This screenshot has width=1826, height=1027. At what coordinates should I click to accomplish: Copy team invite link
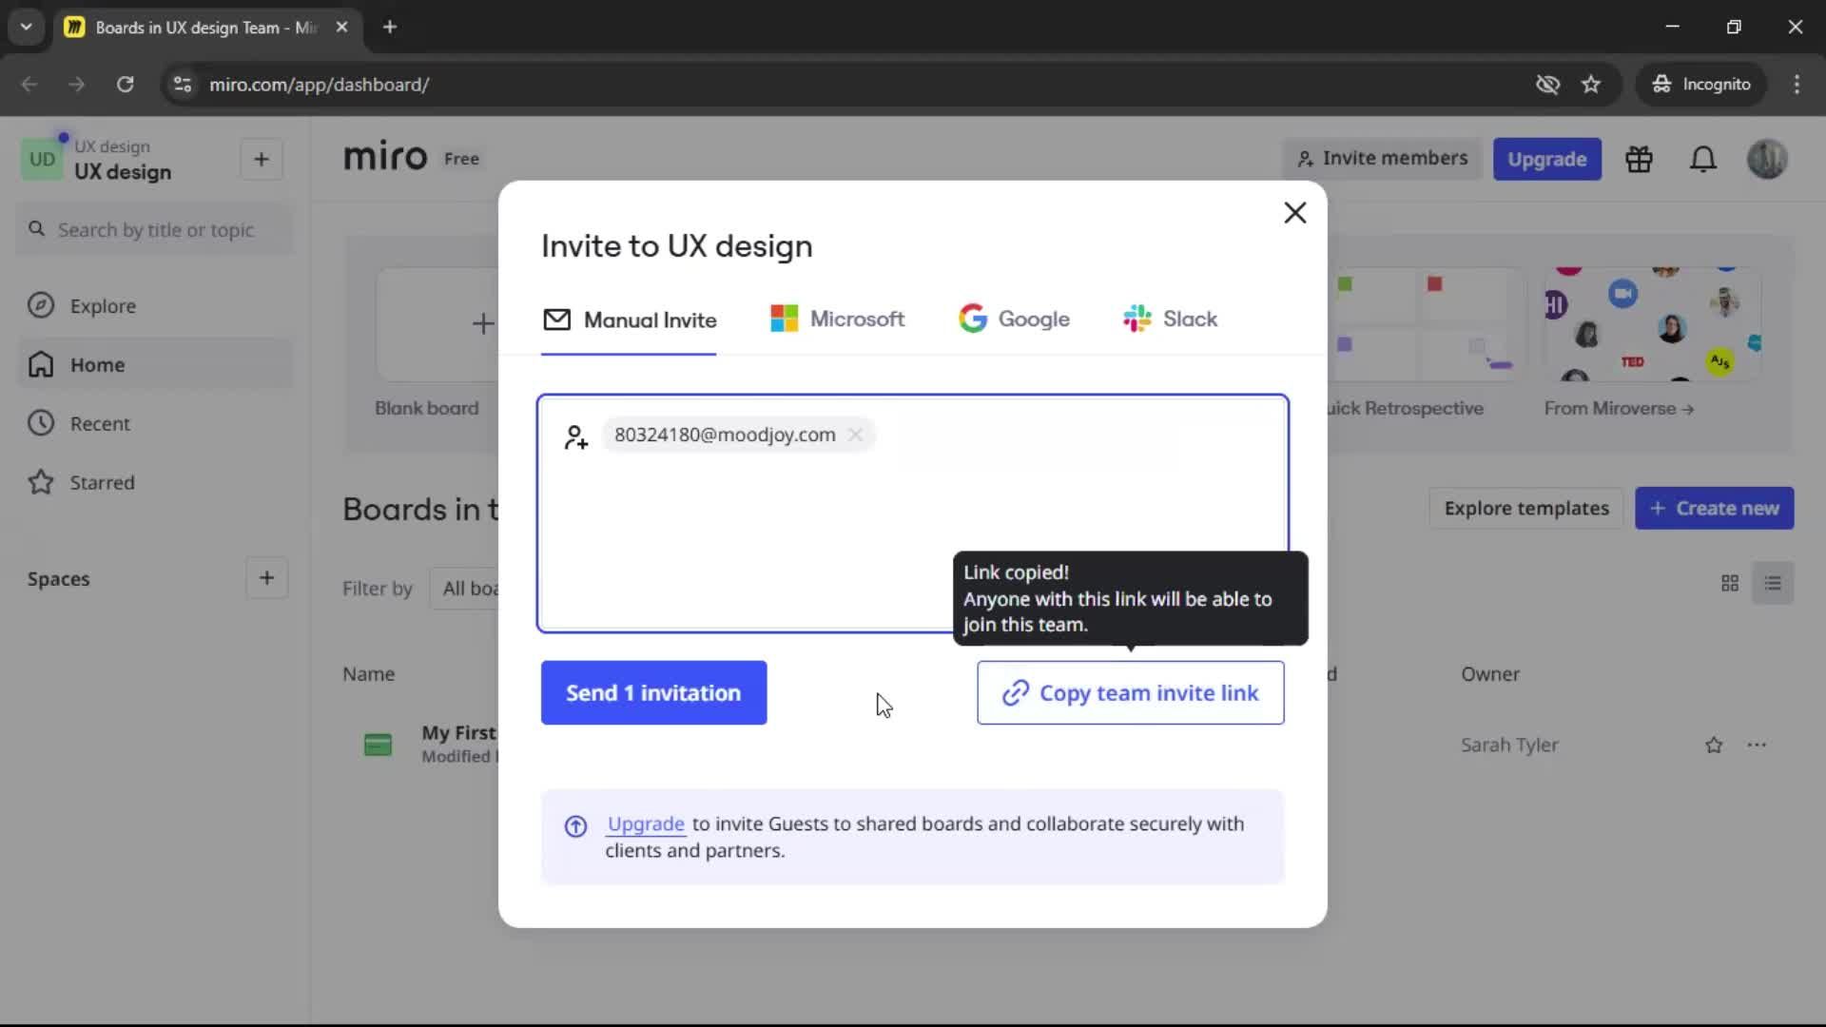coord(1130,693)
